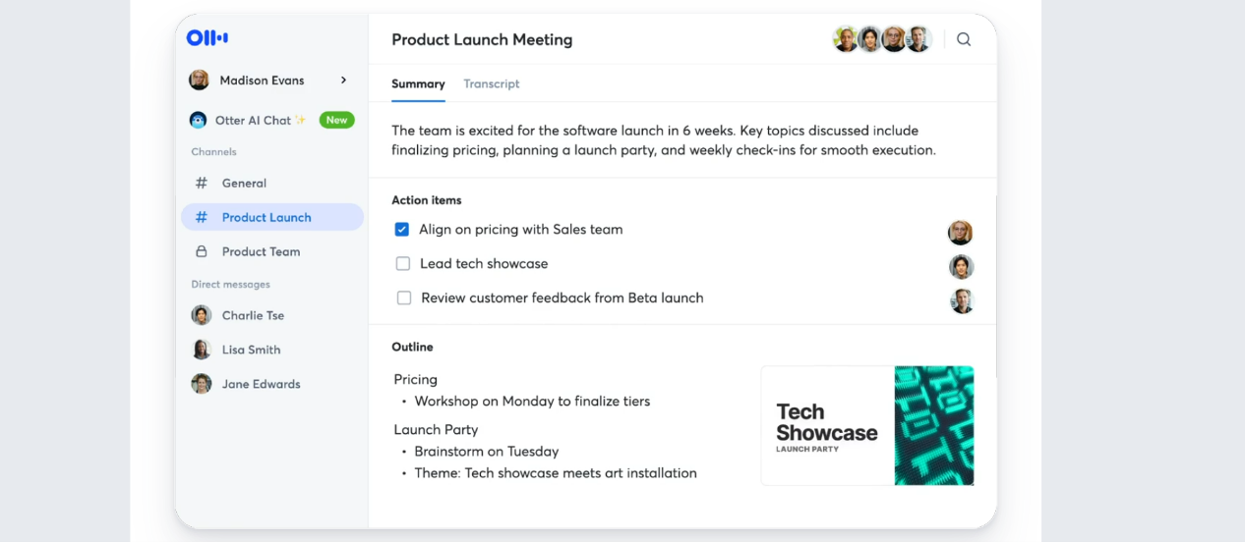Open direct message with Lisa Smith
This screenshot has height=542, width=1245.
[251, 350]
